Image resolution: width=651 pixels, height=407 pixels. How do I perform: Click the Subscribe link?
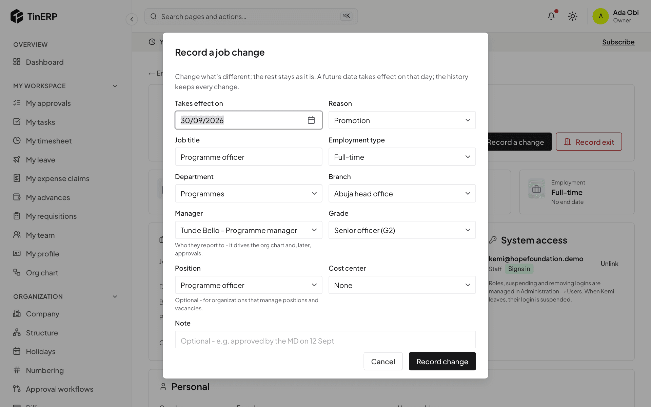(618, 42)
